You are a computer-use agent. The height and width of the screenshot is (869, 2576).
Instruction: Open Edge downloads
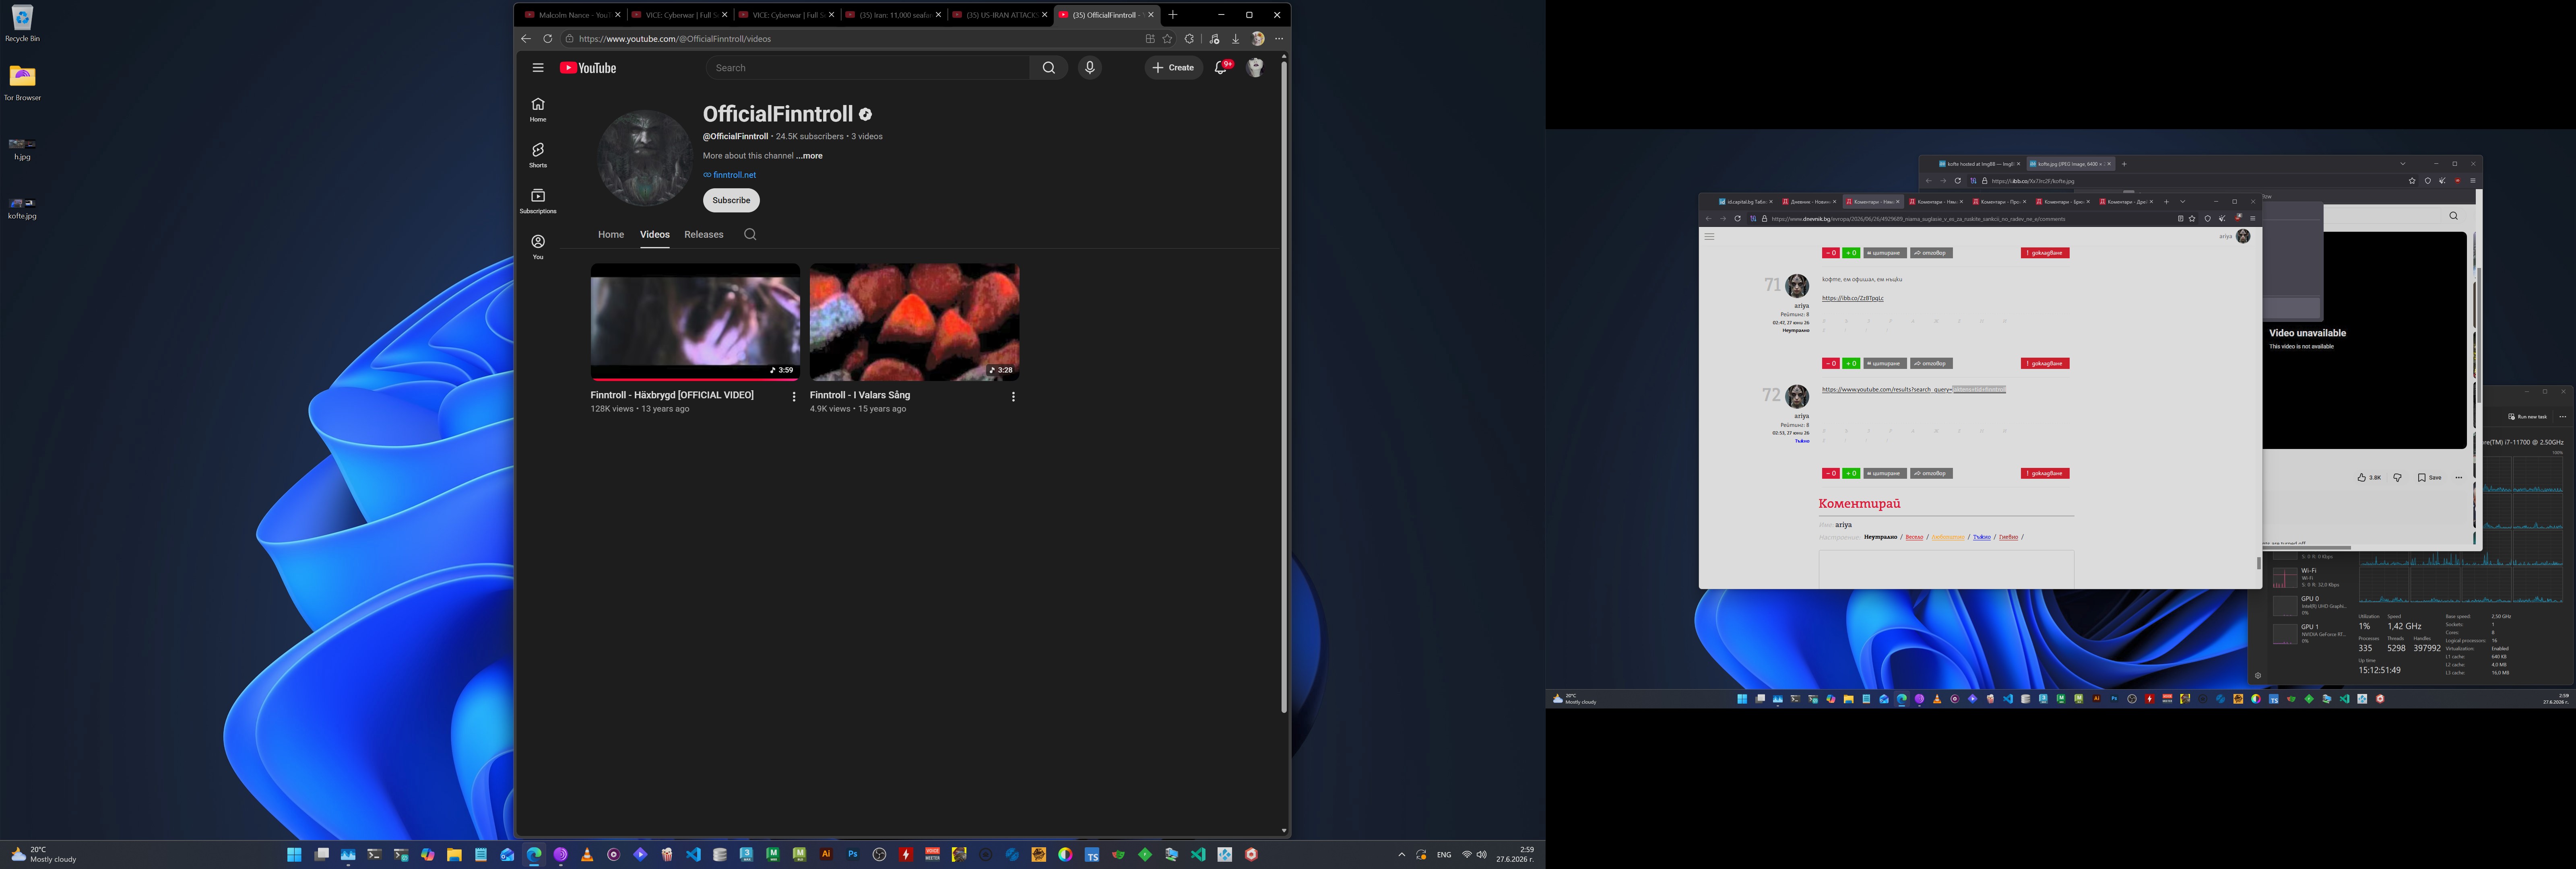pos(1236,39)
